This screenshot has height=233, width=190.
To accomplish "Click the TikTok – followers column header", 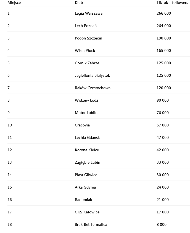I will point(172,2).
